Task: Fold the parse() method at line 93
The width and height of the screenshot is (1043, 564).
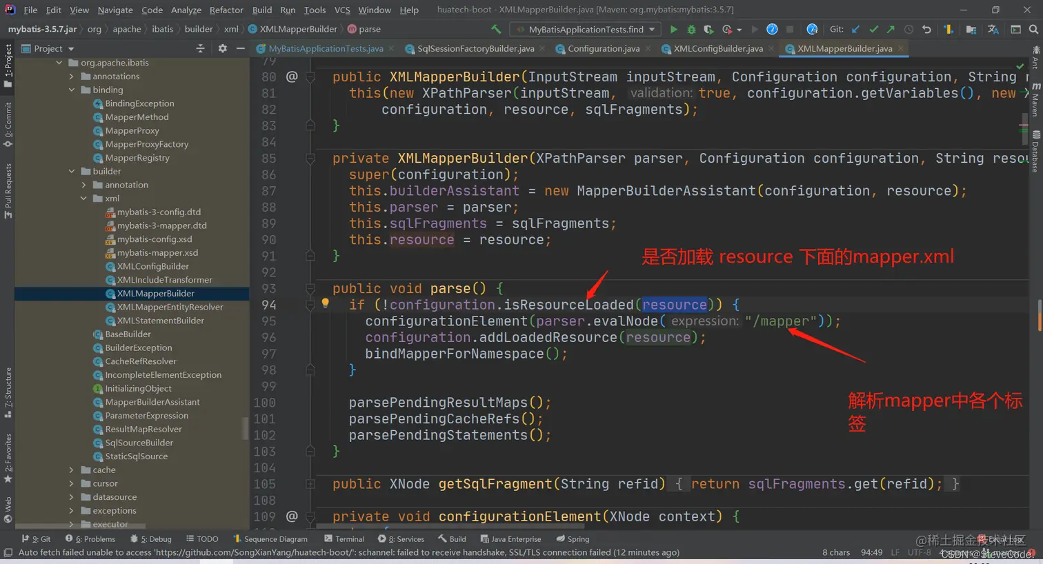Action: click(x=310, y=289)
